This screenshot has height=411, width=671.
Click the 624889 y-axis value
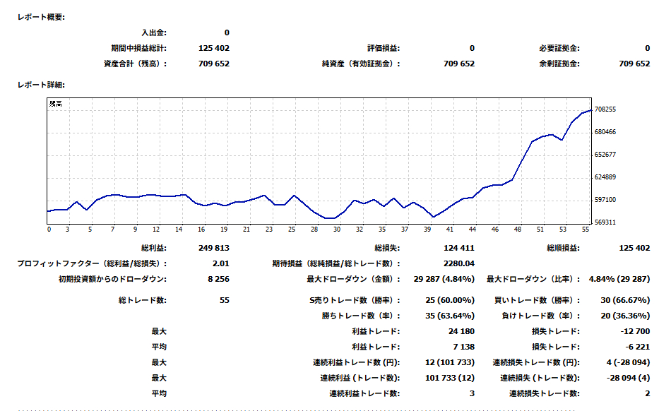(605, 177)
